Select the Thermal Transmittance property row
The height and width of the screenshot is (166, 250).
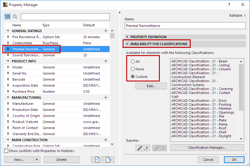coord(57,49)
